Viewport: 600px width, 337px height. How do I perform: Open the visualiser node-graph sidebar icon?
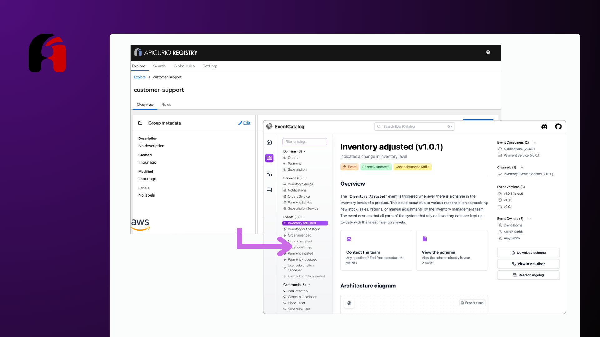[269, 174]
